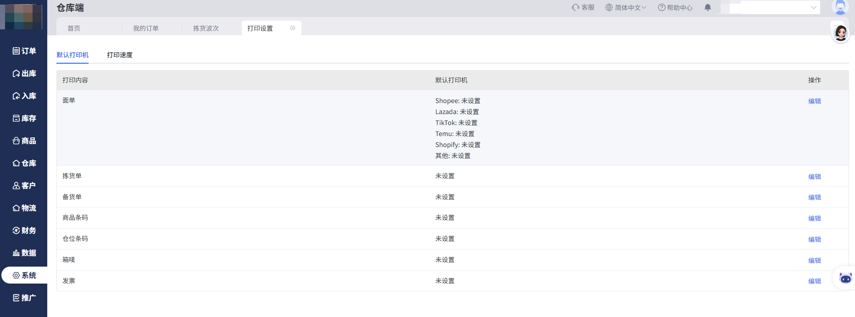Expand the 简体中文 language dropdown
This screenshot has height=317, width=855.
tap(626, 7)
